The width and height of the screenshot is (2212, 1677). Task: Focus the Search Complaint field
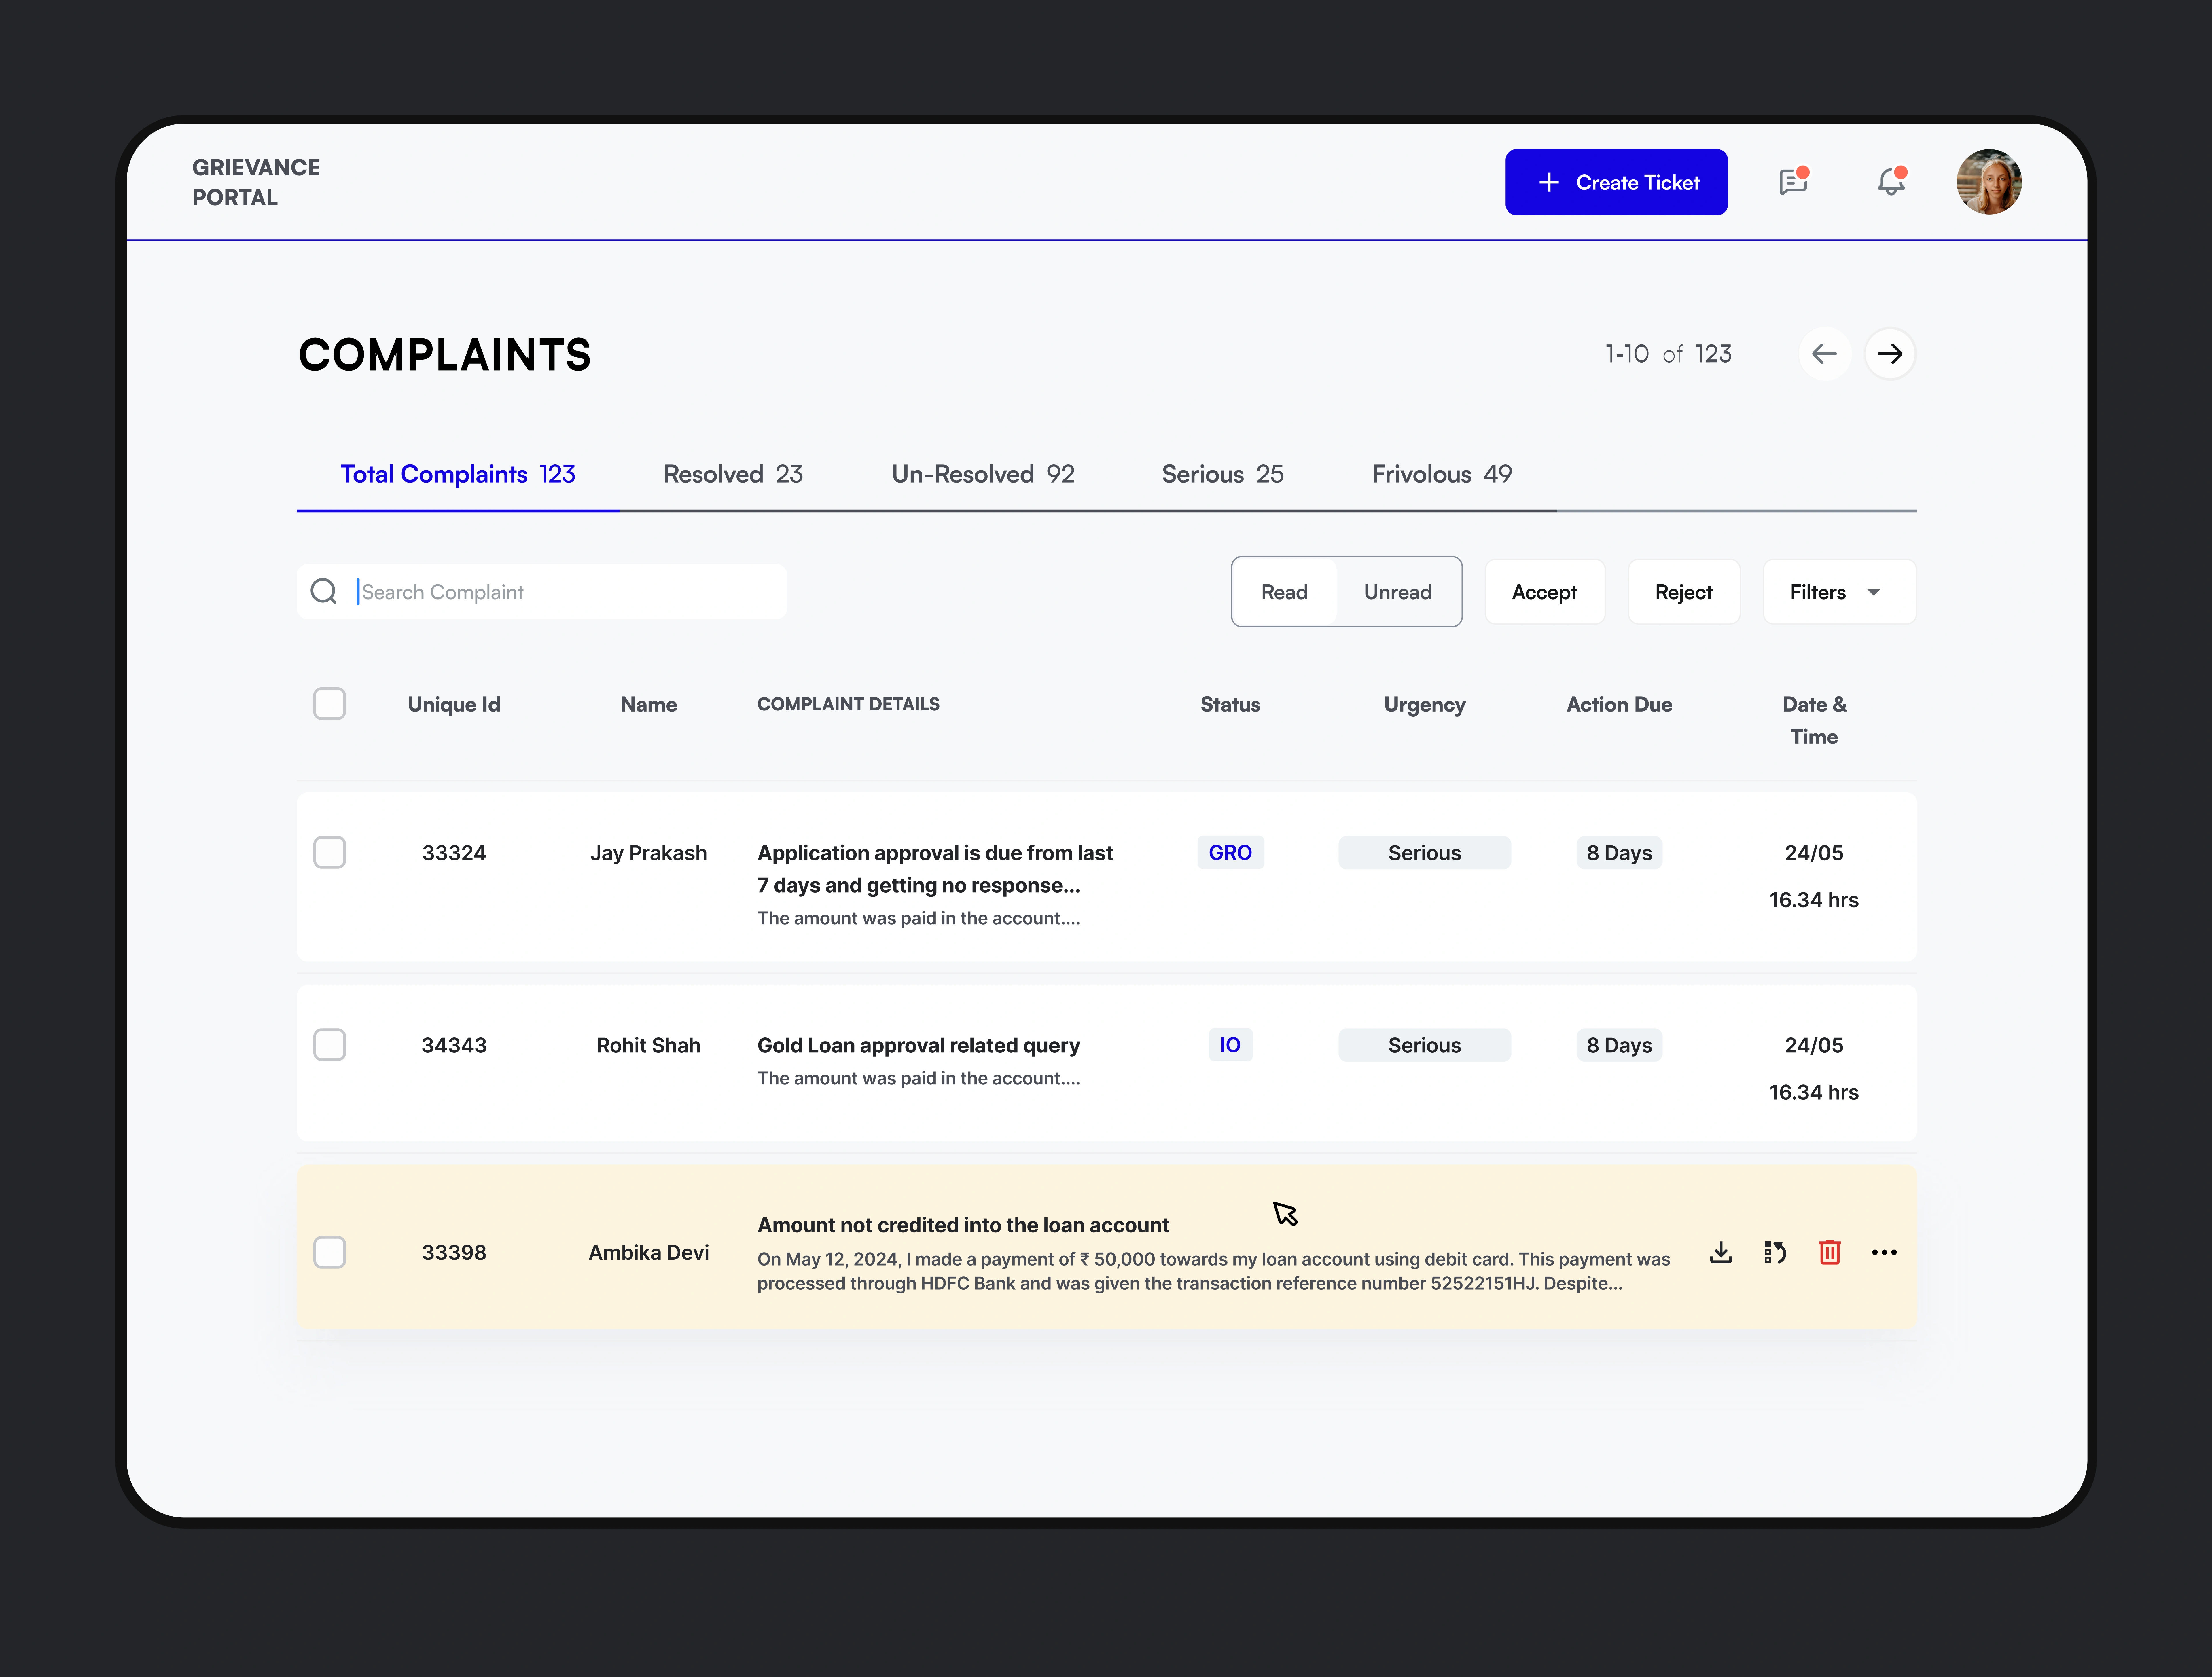pyautogui.click(x=565, y=592)
